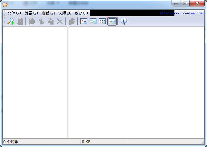Click the grayed-out stop document icon
The width and height of the screenshot is (207, 147).
(x=20, y=21)
